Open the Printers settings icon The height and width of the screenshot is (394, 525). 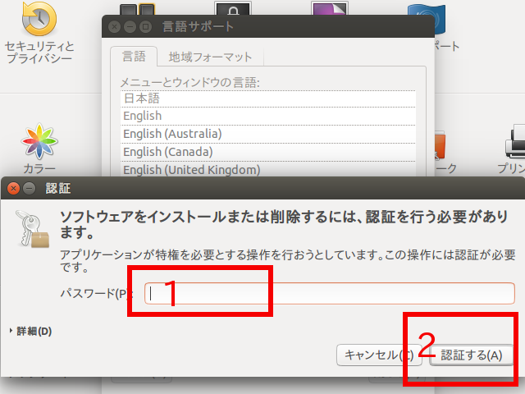coord(515,142)
